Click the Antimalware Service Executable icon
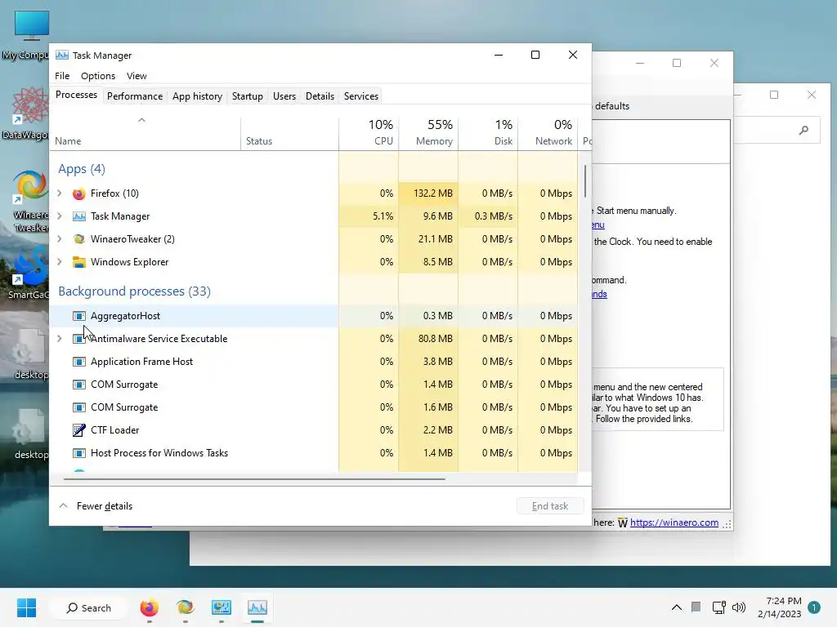 coord(79,339)
